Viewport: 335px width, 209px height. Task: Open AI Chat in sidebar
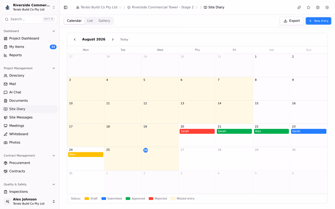30,92
